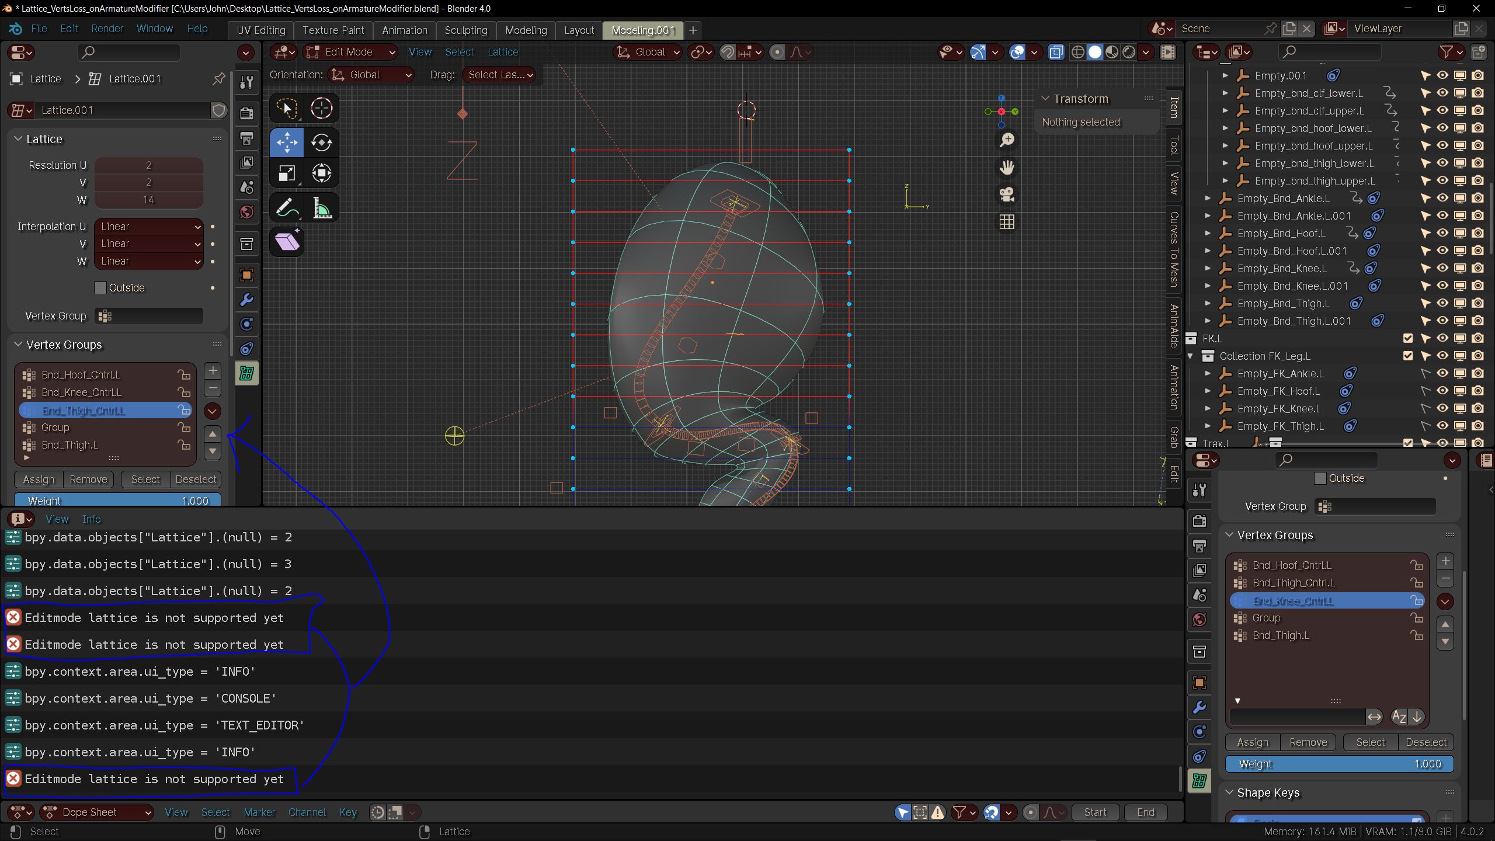The height and width of the screenshot is (841, 1495).
Task: Switch perspective/orthographic grid gizmo
Action: [1007, 222]
